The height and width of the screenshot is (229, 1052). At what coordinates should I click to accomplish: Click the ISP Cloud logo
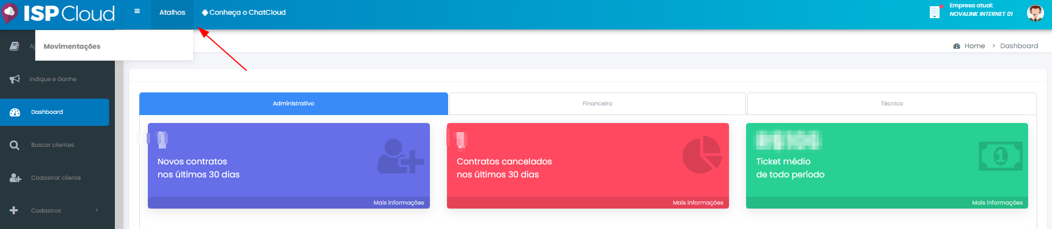59,14
